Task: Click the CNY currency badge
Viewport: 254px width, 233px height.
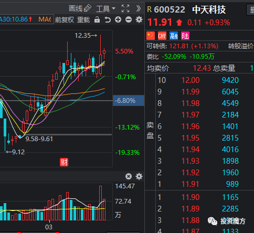Action: 162,36
